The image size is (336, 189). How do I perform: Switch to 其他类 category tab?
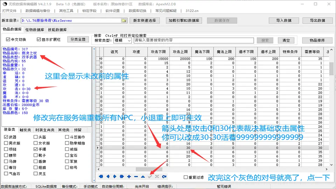click(x=64, y=130)
